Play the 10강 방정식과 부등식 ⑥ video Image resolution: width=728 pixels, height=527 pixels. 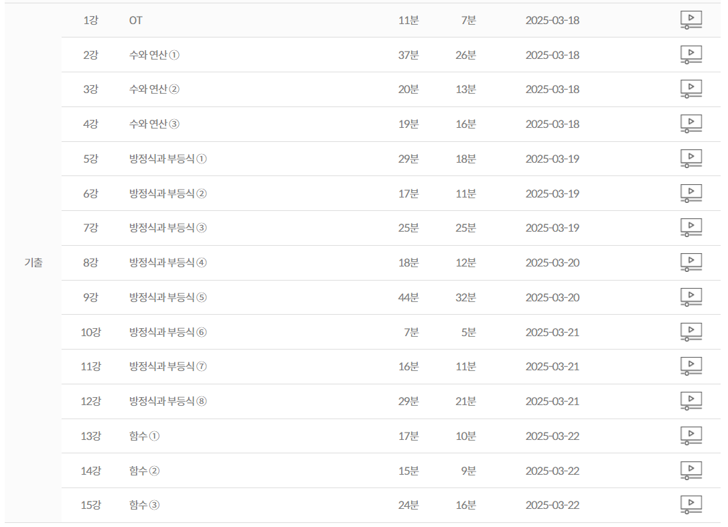pyautogui.click(x=690, y=332)
